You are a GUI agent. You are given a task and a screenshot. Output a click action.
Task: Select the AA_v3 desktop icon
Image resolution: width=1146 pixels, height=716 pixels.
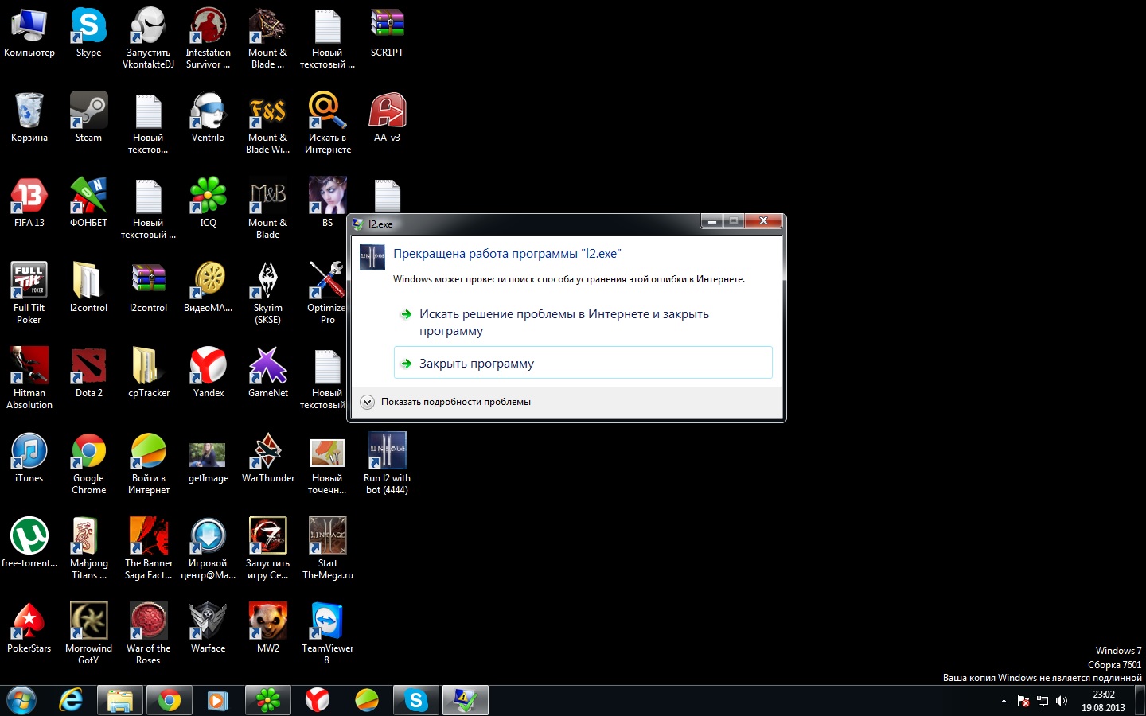click(387, 119)
